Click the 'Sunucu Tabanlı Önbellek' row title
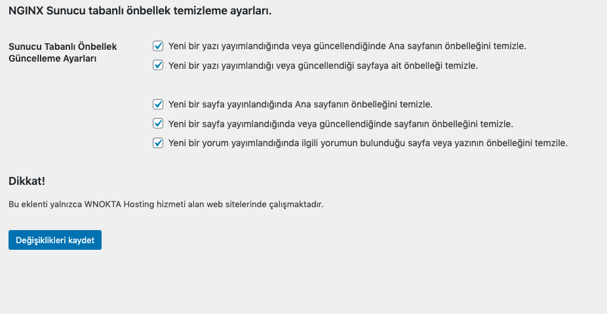Screen dimensions: 607x314 coord(63,47)
